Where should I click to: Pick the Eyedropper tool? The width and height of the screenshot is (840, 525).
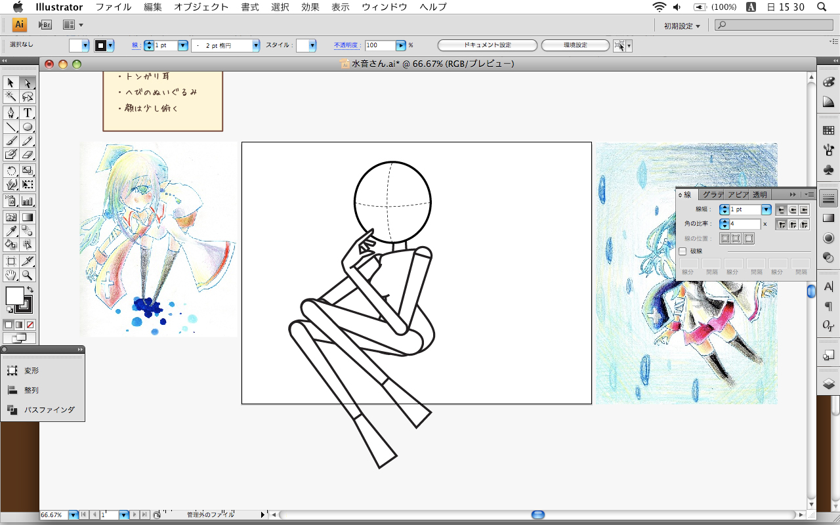pos(10,230)
